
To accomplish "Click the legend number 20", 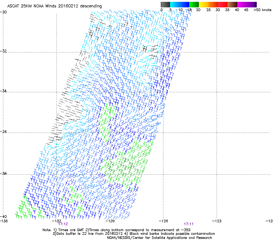I will (x=198, y=10).
